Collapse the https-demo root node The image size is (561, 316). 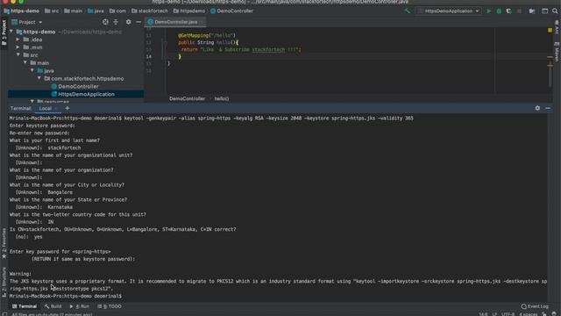click(11, 32)
